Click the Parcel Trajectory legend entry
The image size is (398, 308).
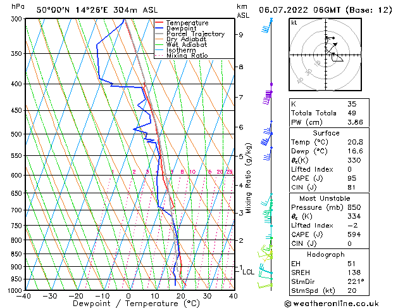(x=190, y=34)
